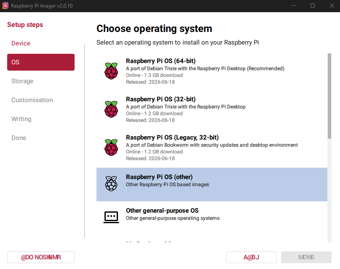Image resolution: width=340 pixels, height=269 pixels.
Task: Switch to the Writing step
Action: coord(21,119)
